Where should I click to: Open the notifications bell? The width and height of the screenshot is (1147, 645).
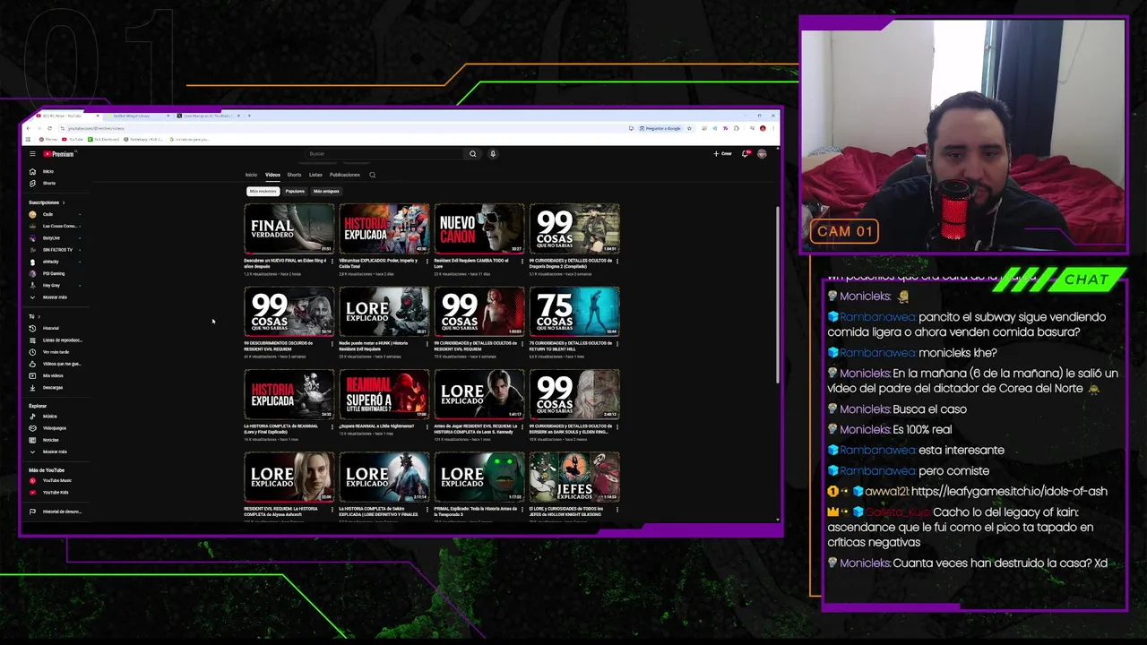coord(746,154)
